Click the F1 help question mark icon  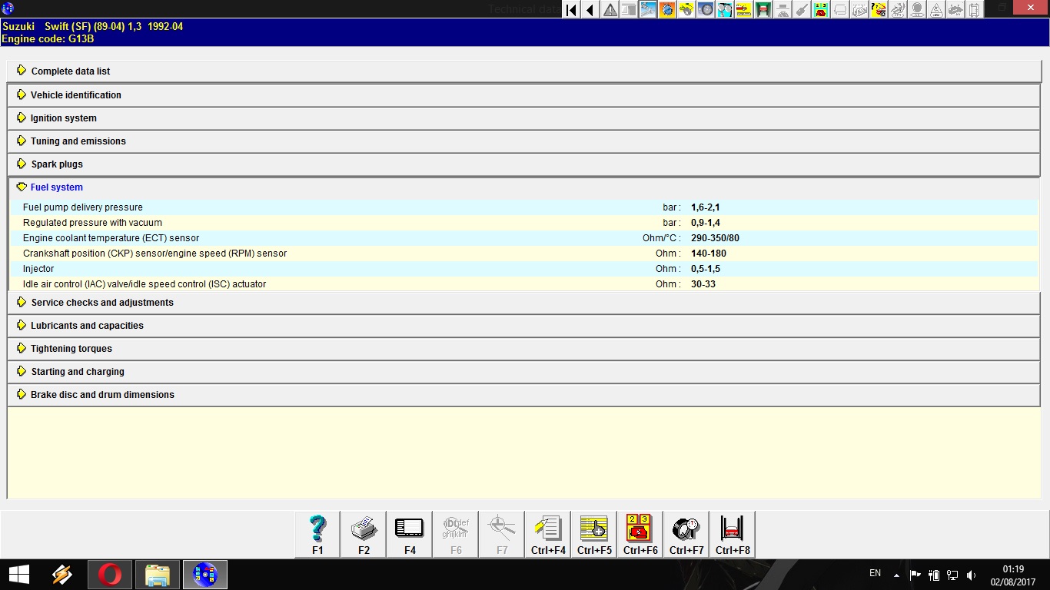(x=317, y=534)
